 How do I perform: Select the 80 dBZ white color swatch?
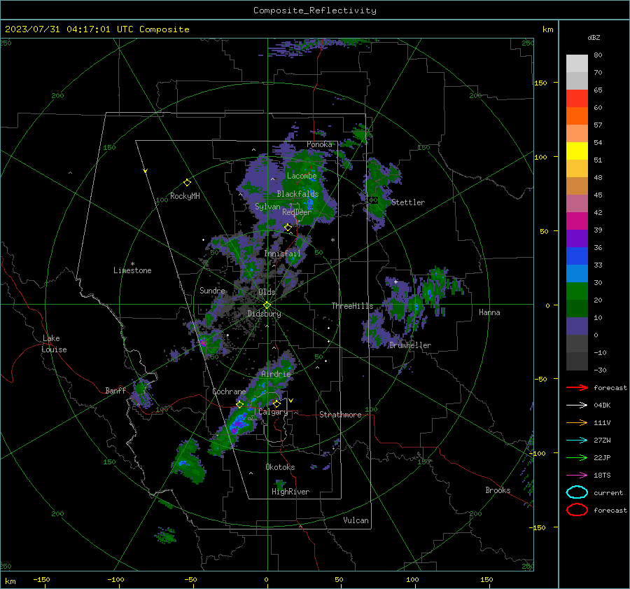577,63
